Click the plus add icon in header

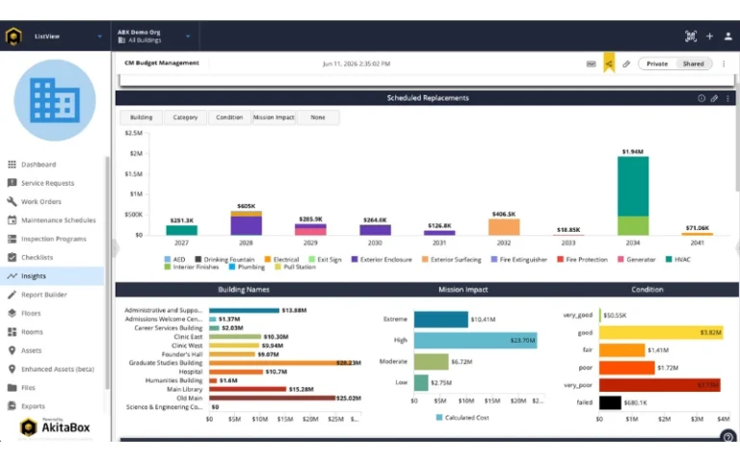tap(709, 37)
